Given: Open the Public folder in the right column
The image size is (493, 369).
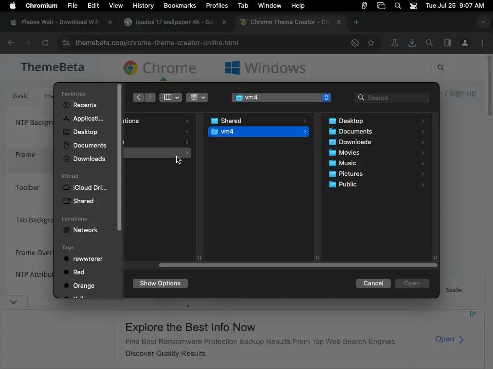Looking at the screenshot, I should coord(376,184).
